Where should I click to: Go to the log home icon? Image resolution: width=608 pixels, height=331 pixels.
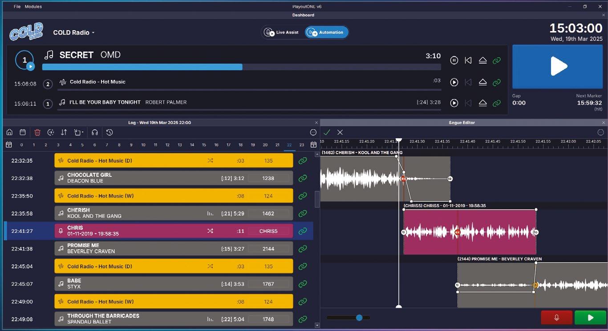[x=9, y=132]
